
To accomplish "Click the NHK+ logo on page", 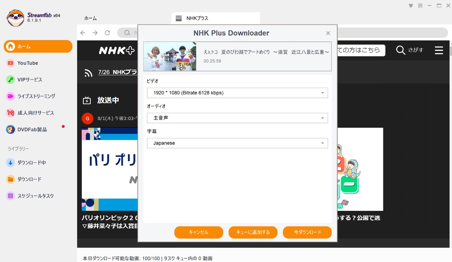I will pos(117,51).
